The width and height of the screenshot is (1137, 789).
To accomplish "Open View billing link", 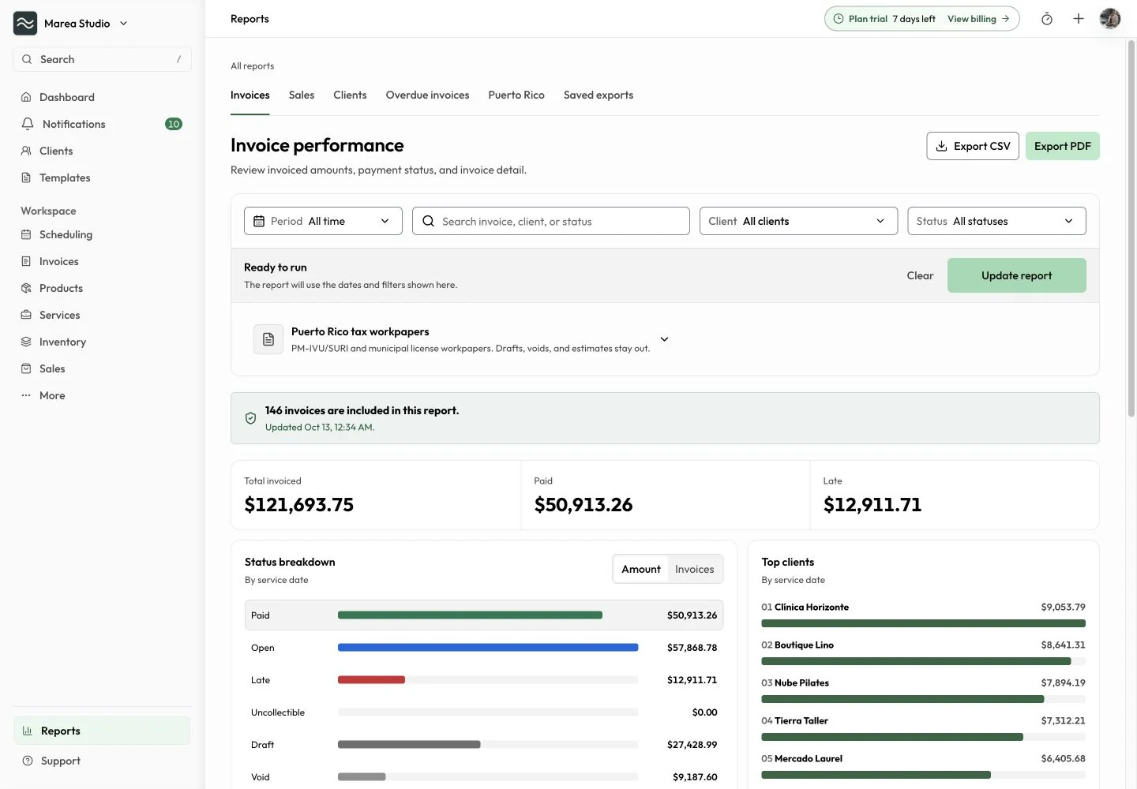I will (x=978, y=19).
